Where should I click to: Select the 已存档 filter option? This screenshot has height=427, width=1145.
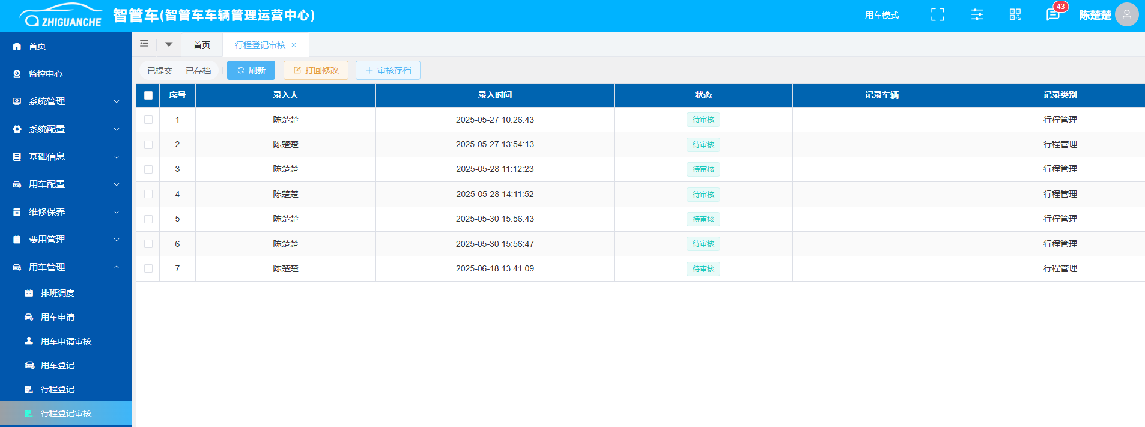pyautogui.click(x=198, y=71)
